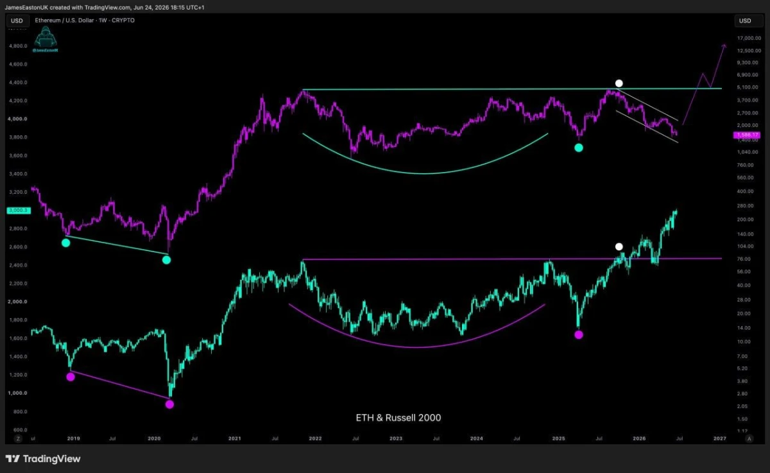Select the 2024 label on the time axis
Screen dimensions: 770x473
[477, 438]
